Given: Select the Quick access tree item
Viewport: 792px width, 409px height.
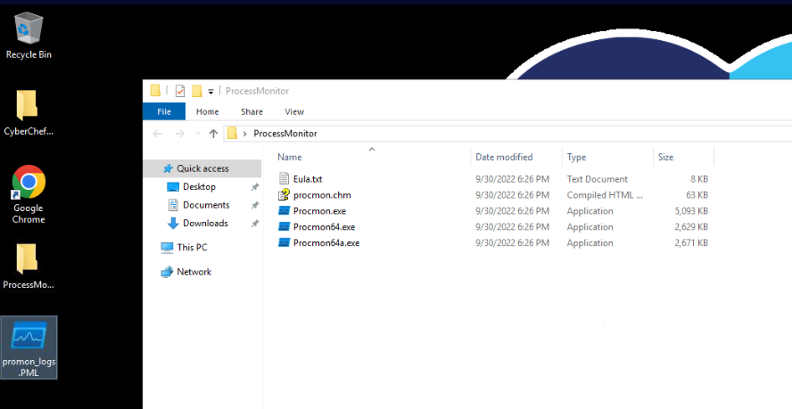Looking at the screenshot, I should [202, 168].
